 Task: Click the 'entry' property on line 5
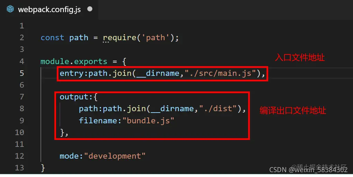(x=71, y=73)
